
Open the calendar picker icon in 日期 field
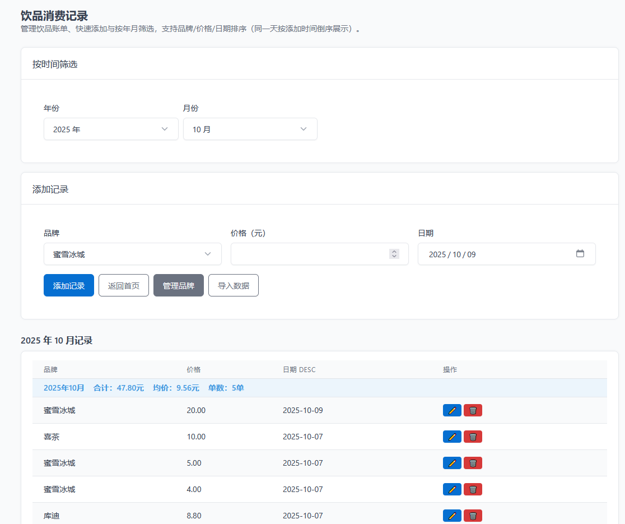tap(580, 254)
